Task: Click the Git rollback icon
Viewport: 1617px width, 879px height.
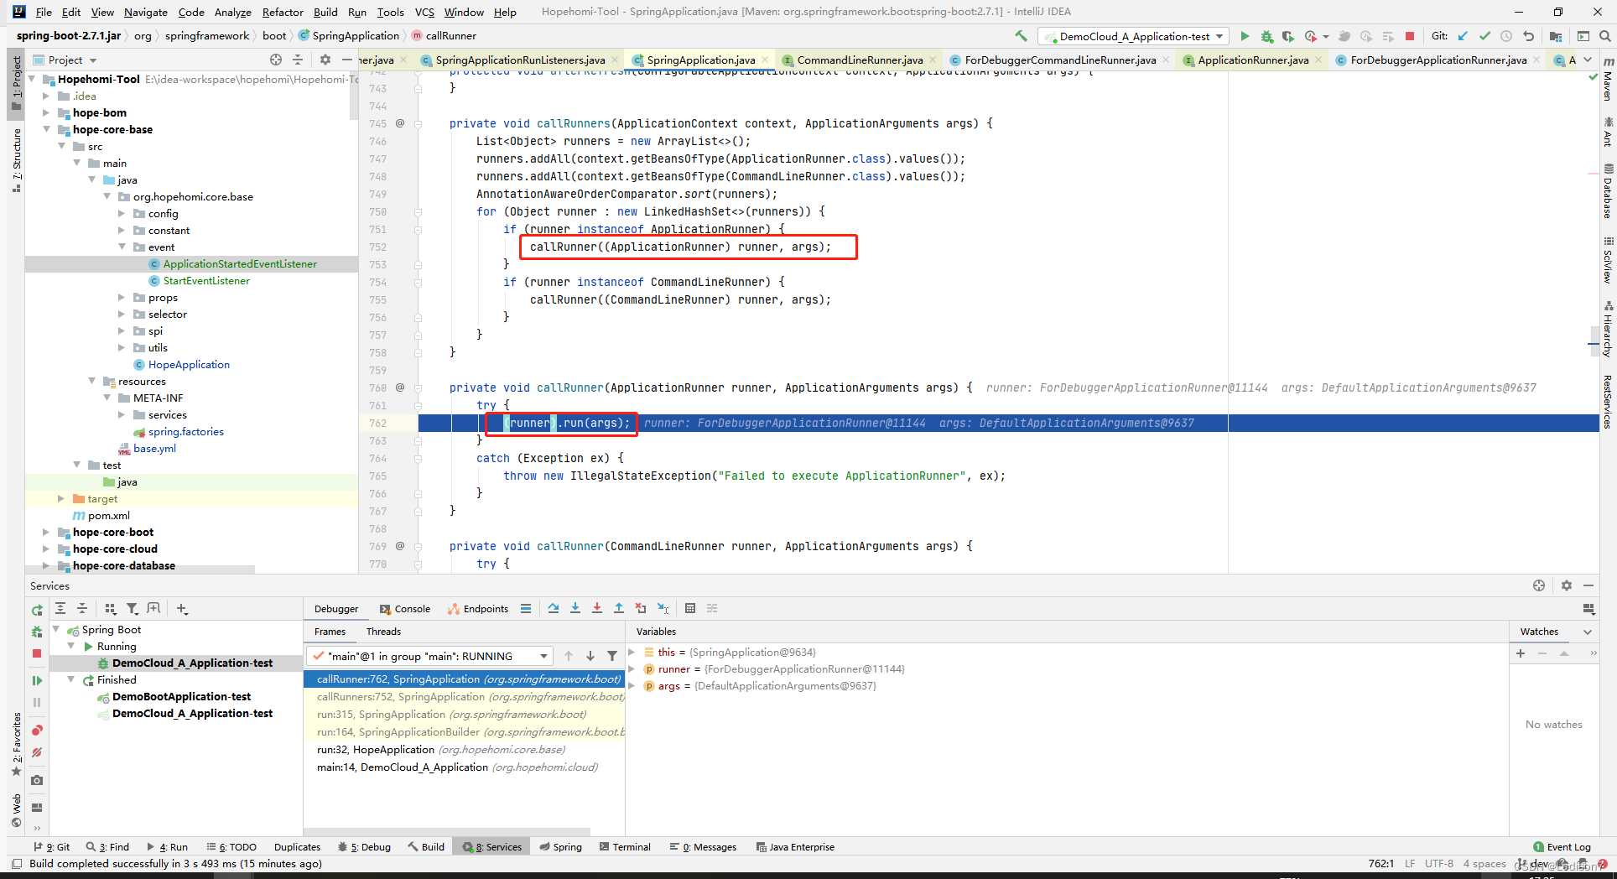Action: pyautogui.click(x=1528, y=36)
